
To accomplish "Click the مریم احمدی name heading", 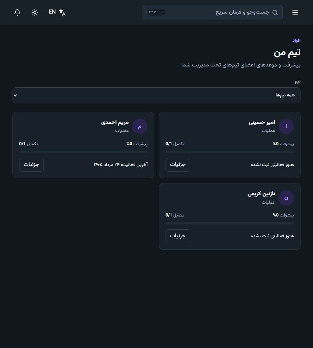I will 115,122.
